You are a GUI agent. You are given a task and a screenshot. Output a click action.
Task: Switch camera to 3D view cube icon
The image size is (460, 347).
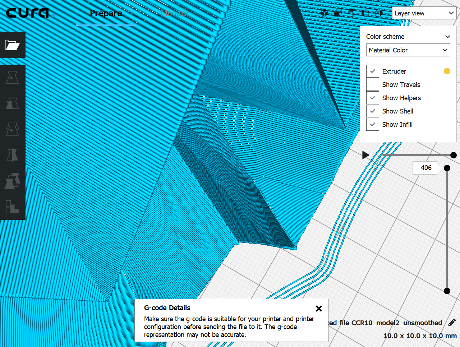click(325, 13)
